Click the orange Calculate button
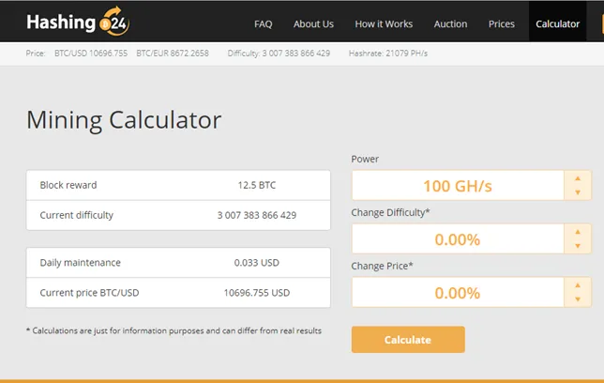The height and width of the screenshot is (383, 604). pyautogui.click(x=408, y=340)
